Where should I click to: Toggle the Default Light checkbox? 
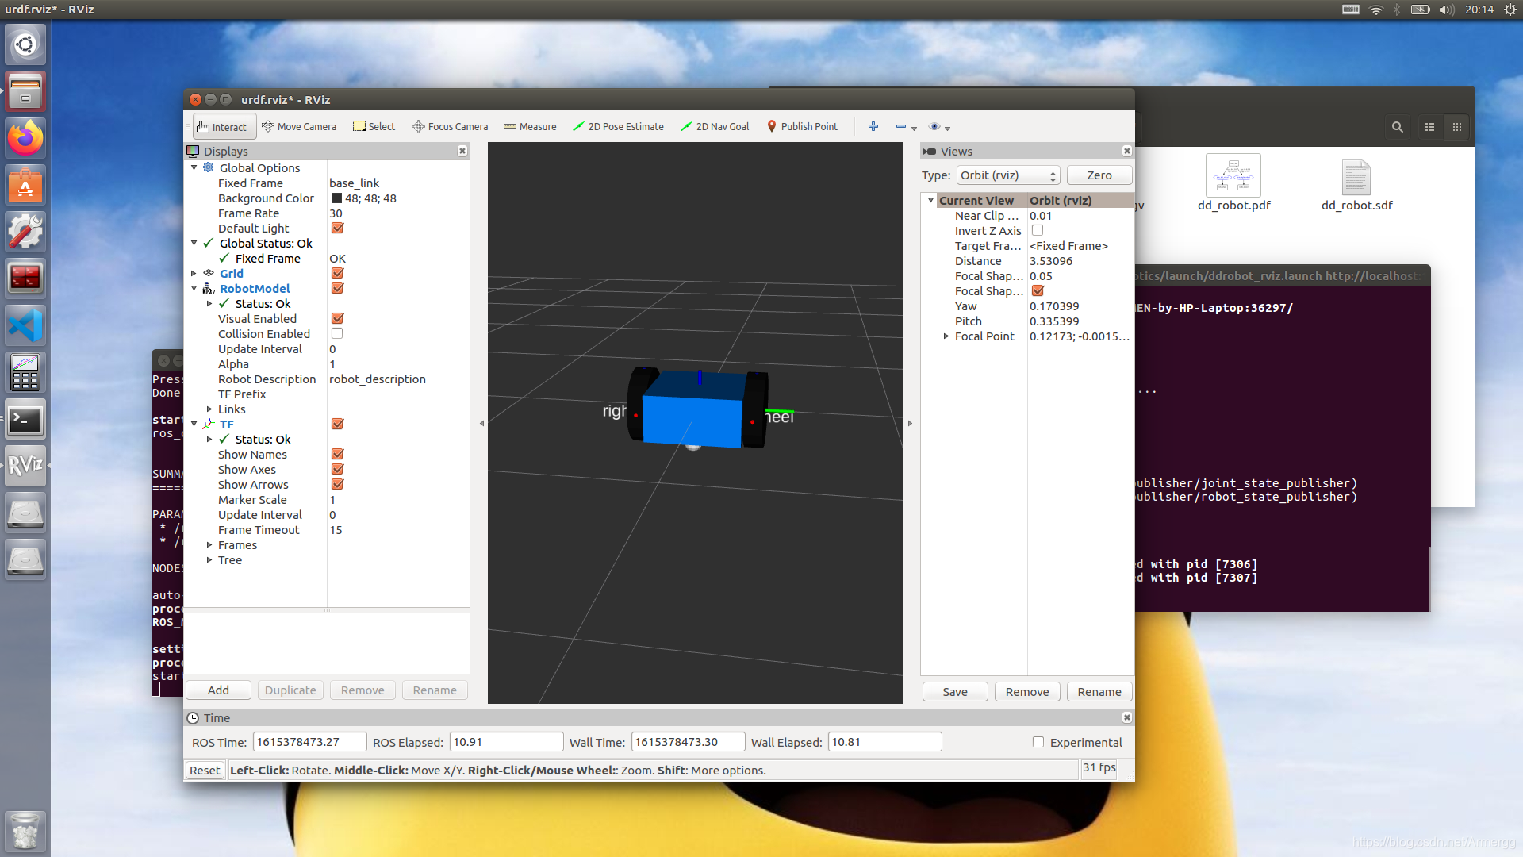click(x=337, y=229)
